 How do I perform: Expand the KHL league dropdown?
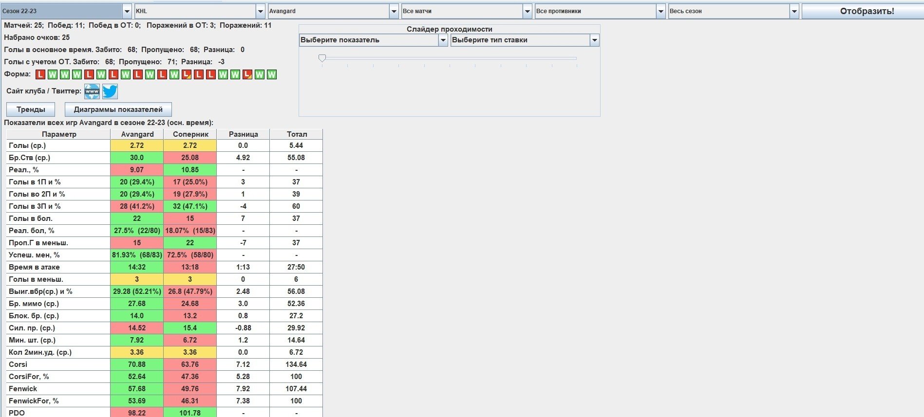coord(260,11)
